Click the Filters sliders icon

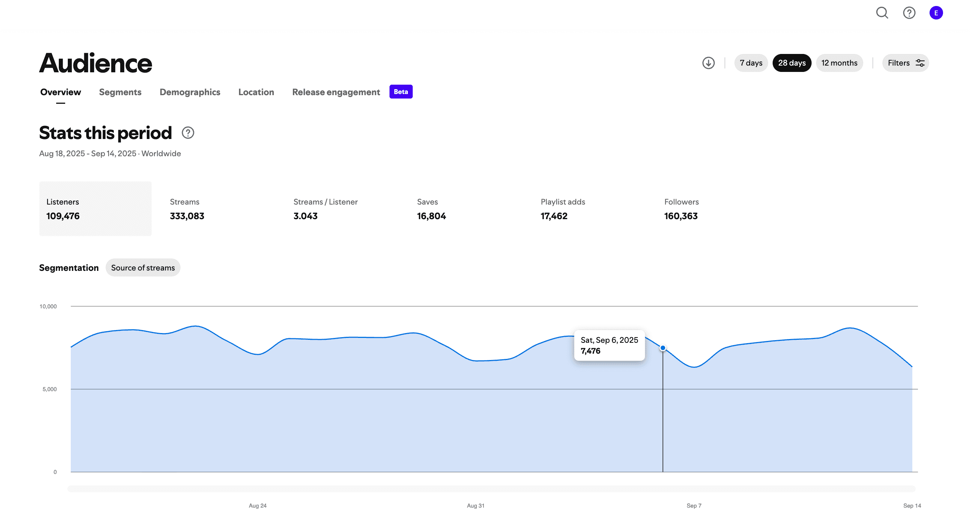pos(920,63)
